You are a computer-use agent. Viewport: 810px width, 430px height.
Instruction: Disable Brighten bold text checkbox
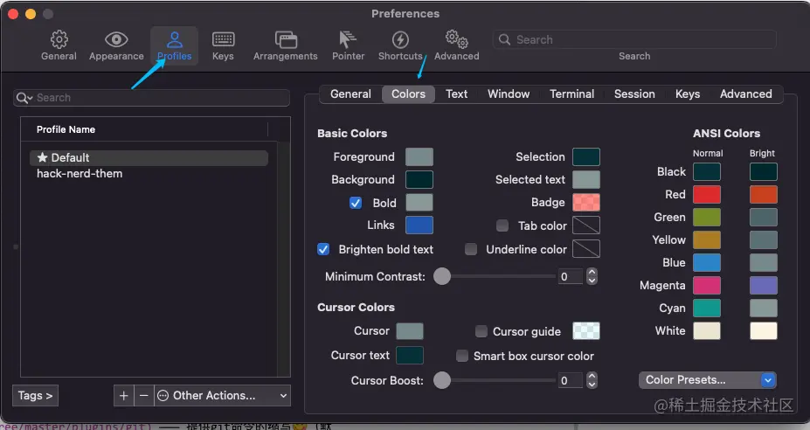coord(323,249)
